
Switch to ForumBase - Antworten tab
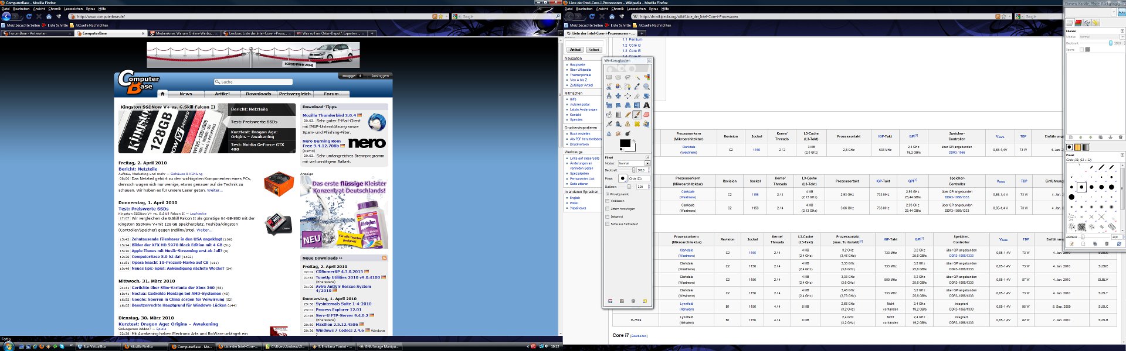point(37,33)
